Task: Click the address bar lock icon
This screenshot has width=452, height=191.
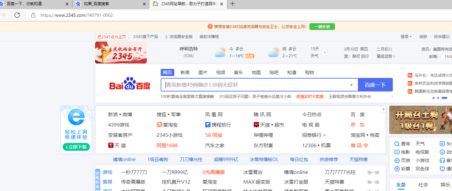Action: [x=33, y=15]
